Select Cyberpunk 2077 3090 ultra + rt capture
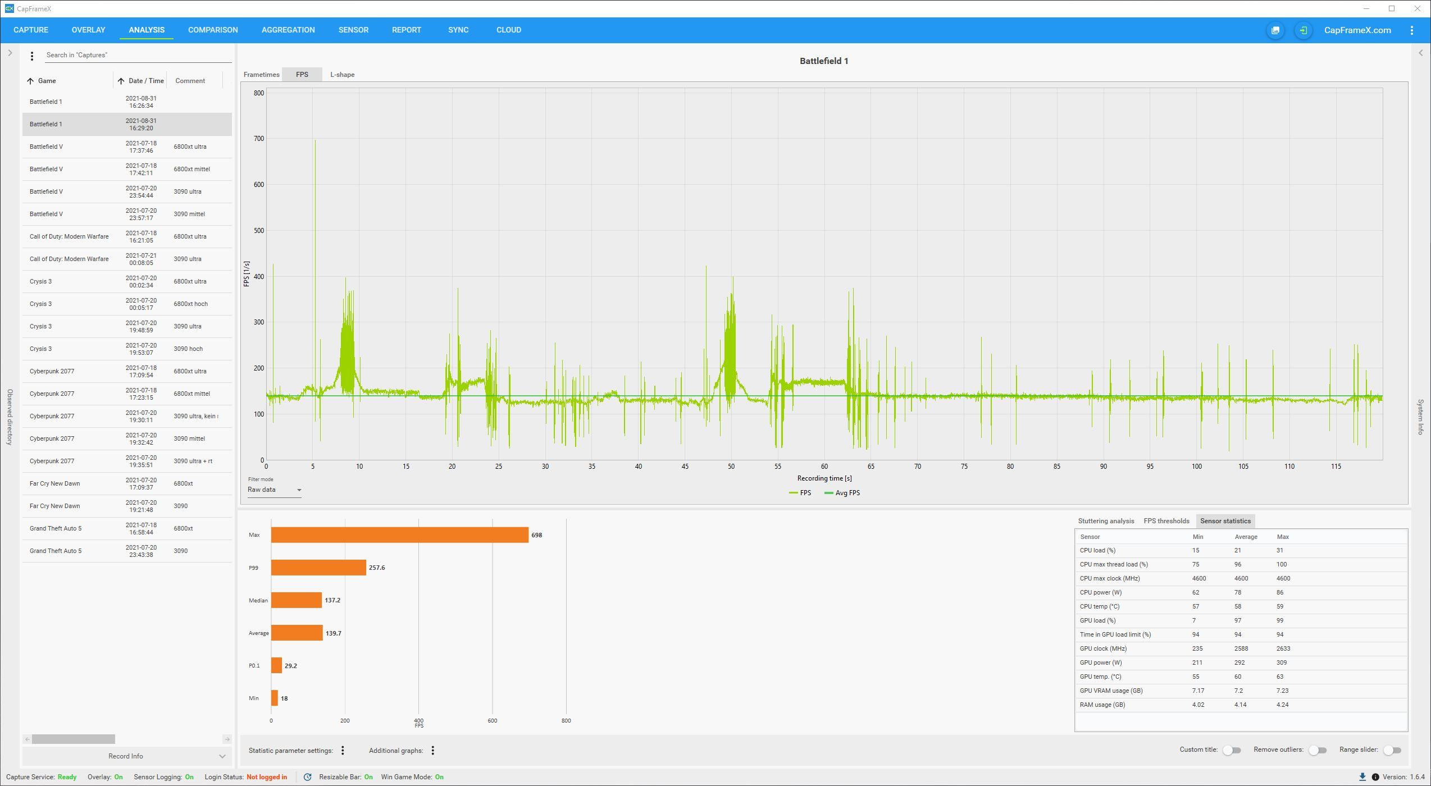Screen dimensions: 1431x786 (127, 461)
